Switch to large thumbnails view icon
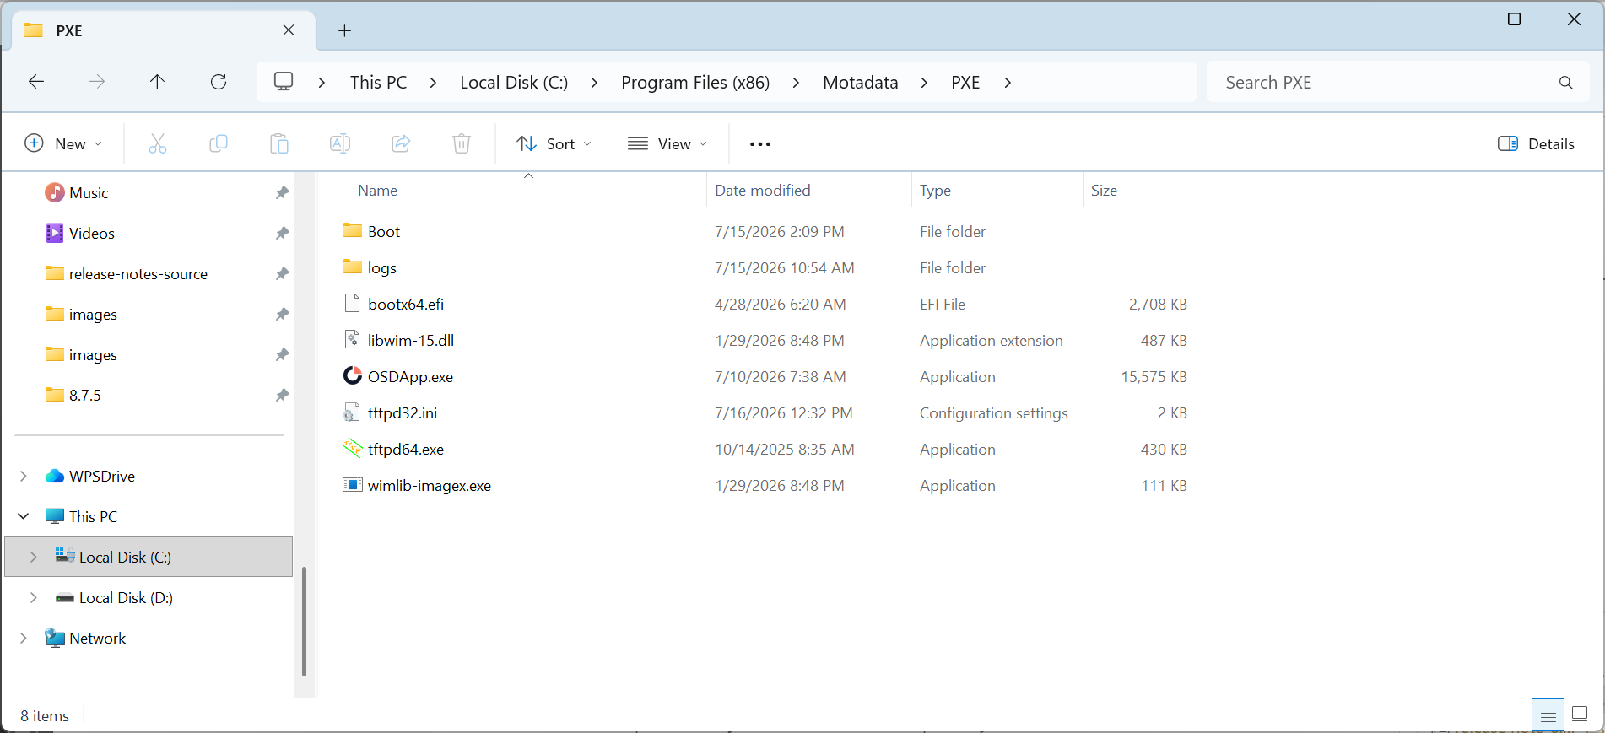Viewport: 1605px width, 733px height. [x=1580, y=715]
